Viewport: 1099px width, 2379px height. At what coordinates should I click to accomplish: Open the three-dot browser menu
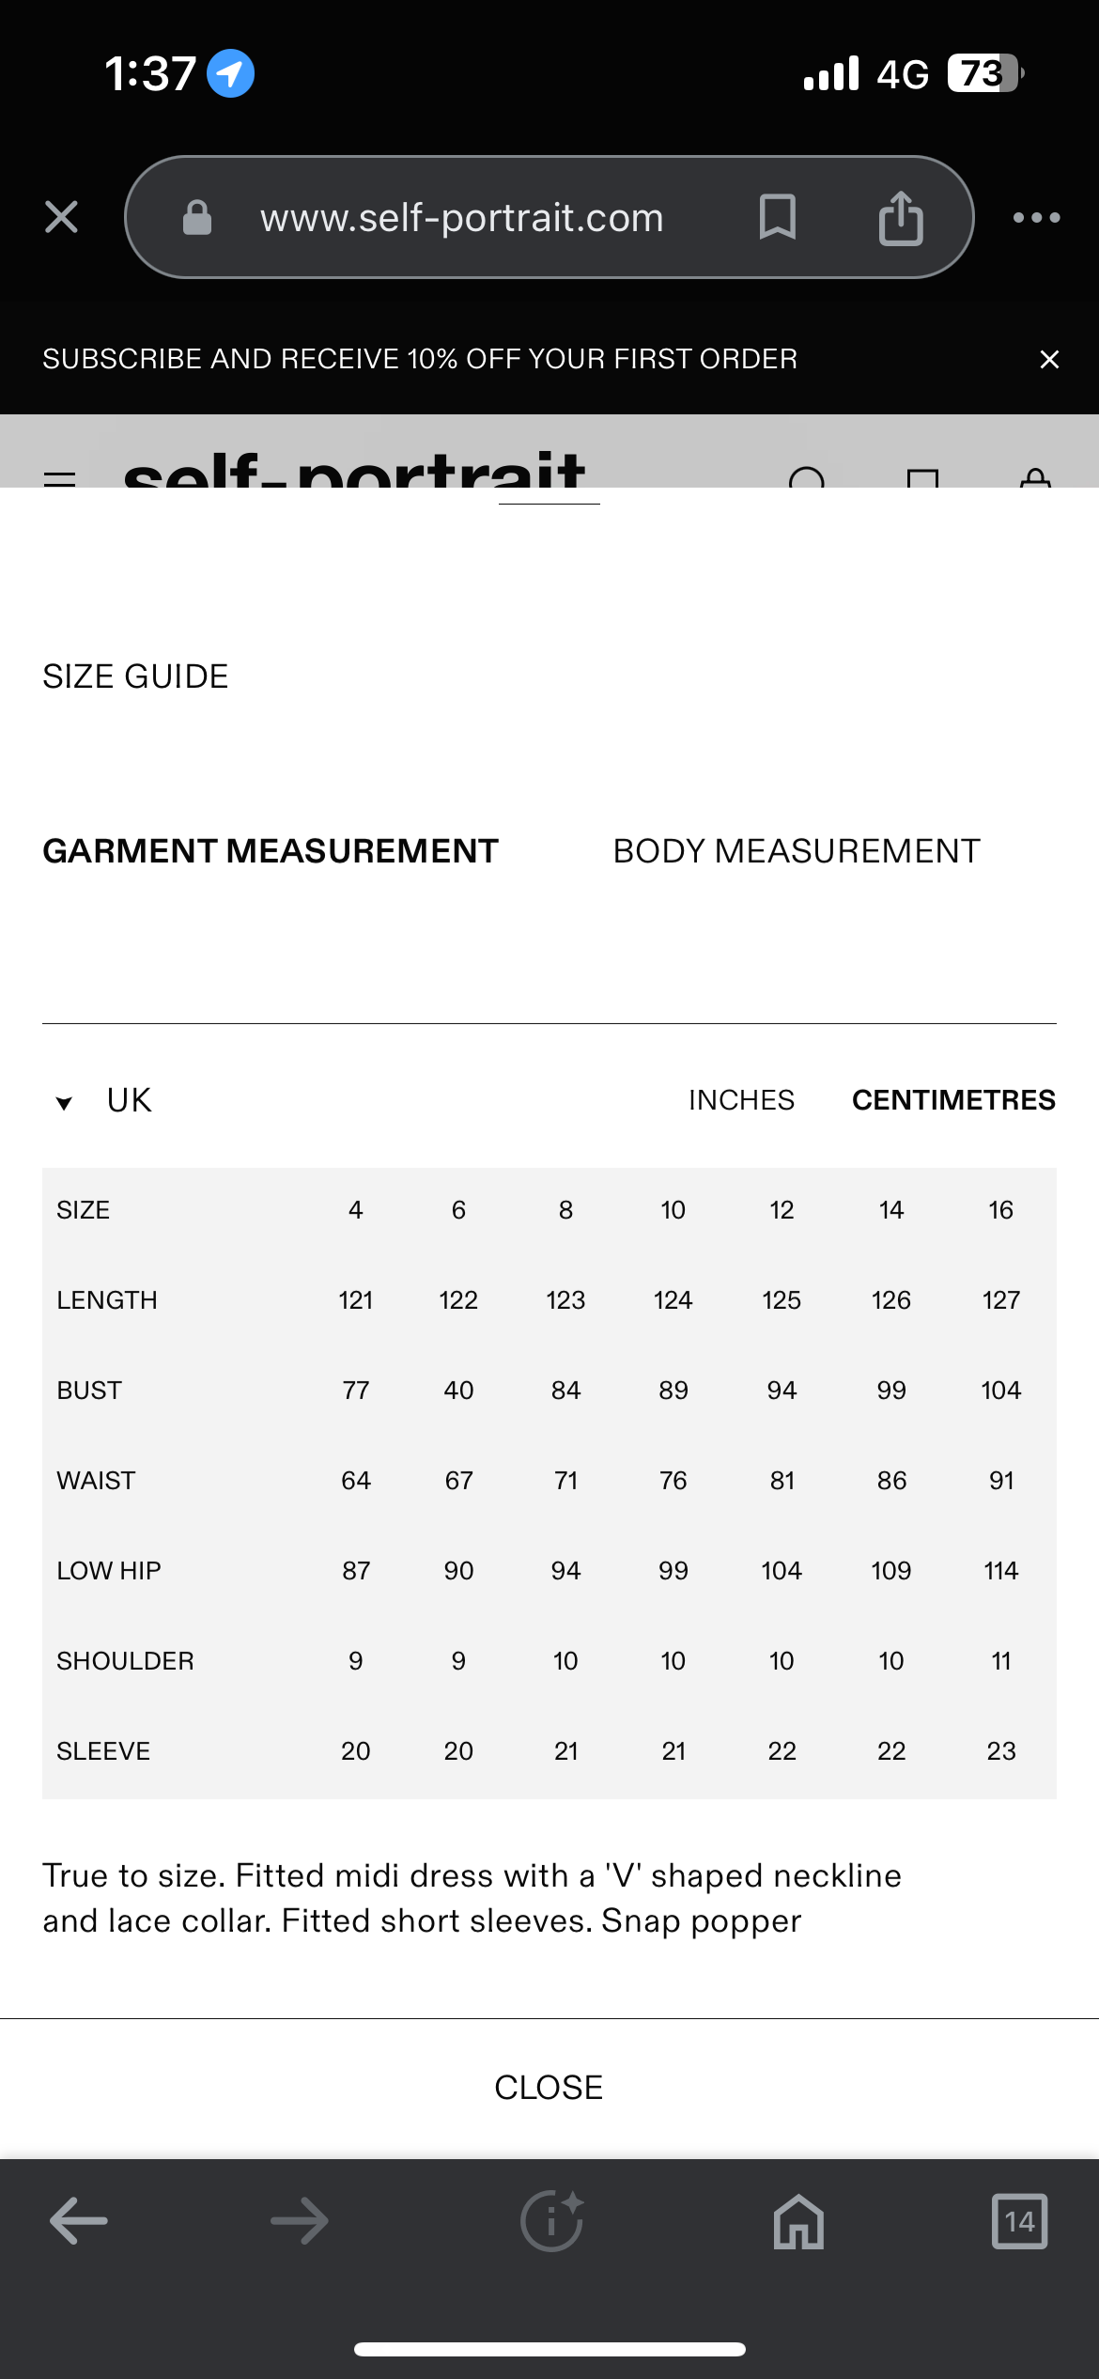1036,217
